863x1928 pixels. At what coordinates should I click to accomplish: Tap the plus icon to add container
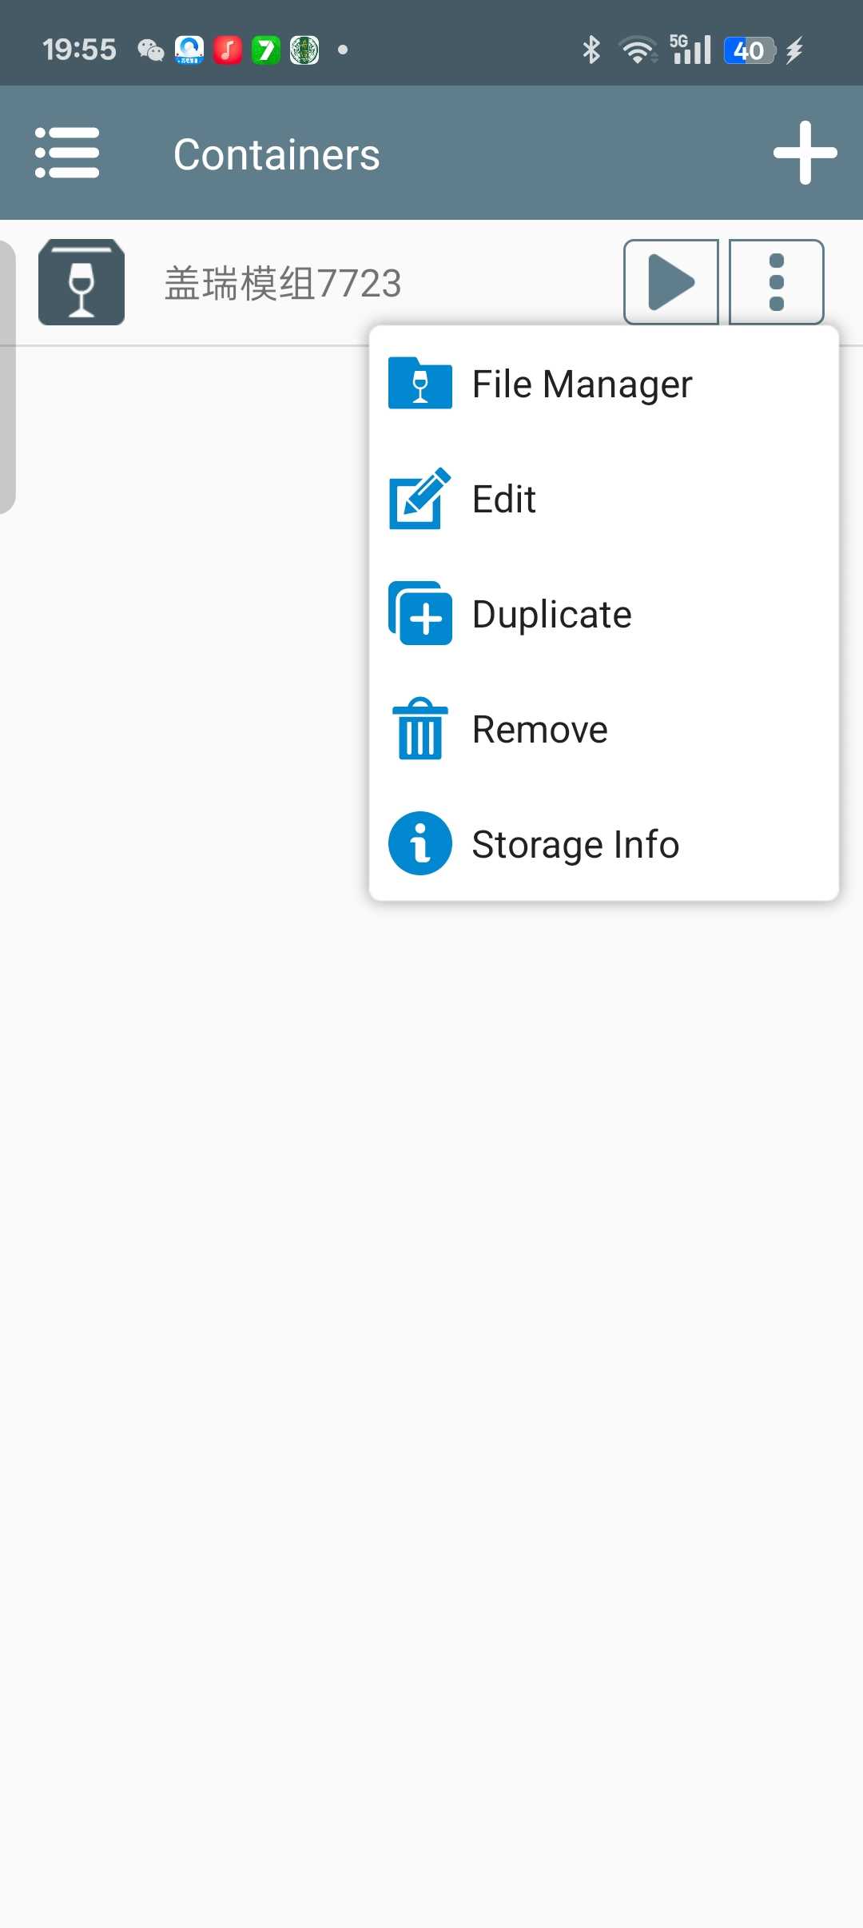pyautogui.click(x=805, y=153)
